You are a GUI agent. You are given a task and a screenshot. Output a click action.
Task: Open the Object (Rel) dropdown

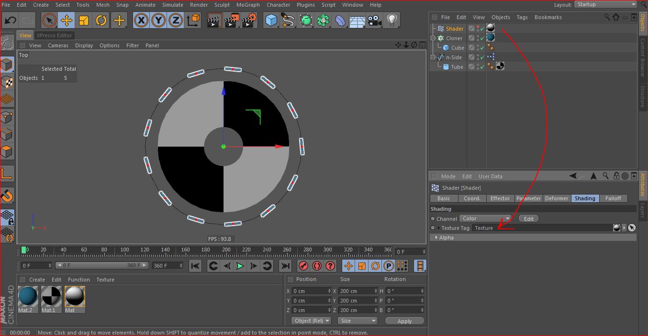(x=312, y=321)
